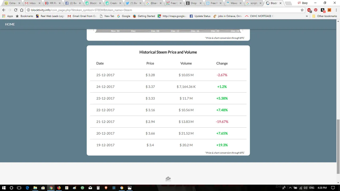Open the volume control in system tray
Image resolution: width=340 pixels, height=191 pixels.
point(305,188)
